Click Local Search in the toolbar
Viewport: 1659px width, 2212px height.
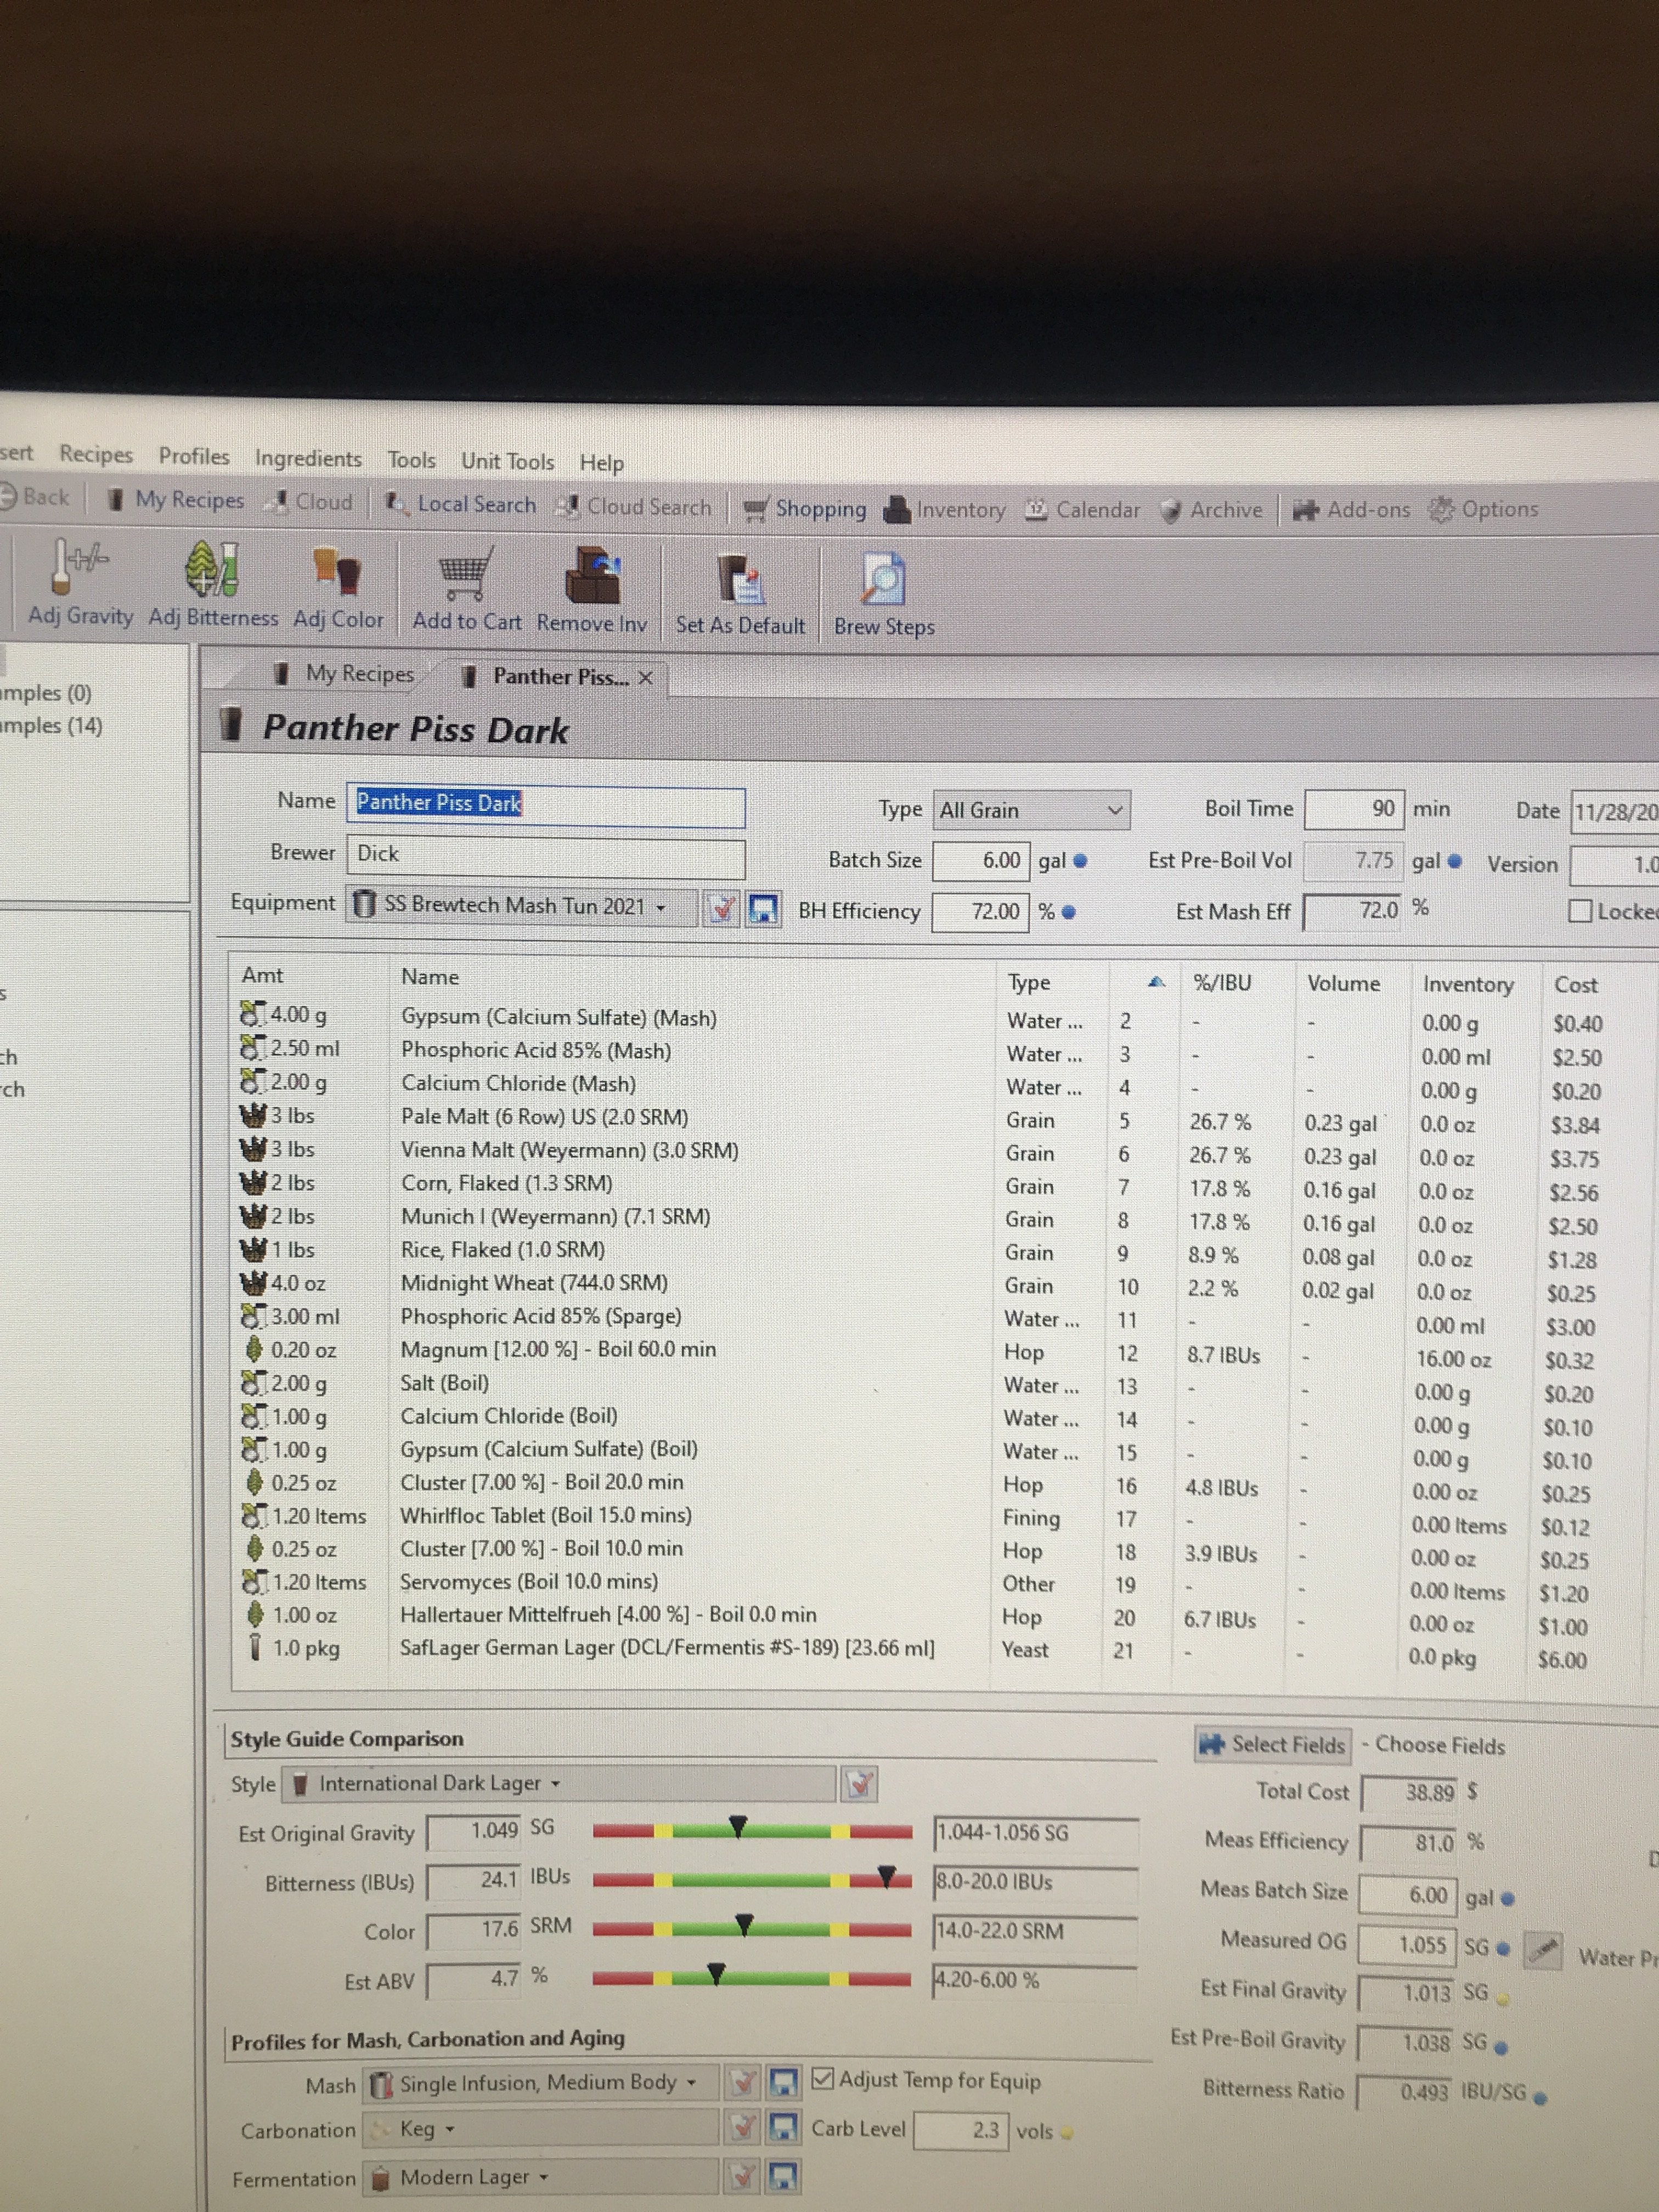coord(461,504)
